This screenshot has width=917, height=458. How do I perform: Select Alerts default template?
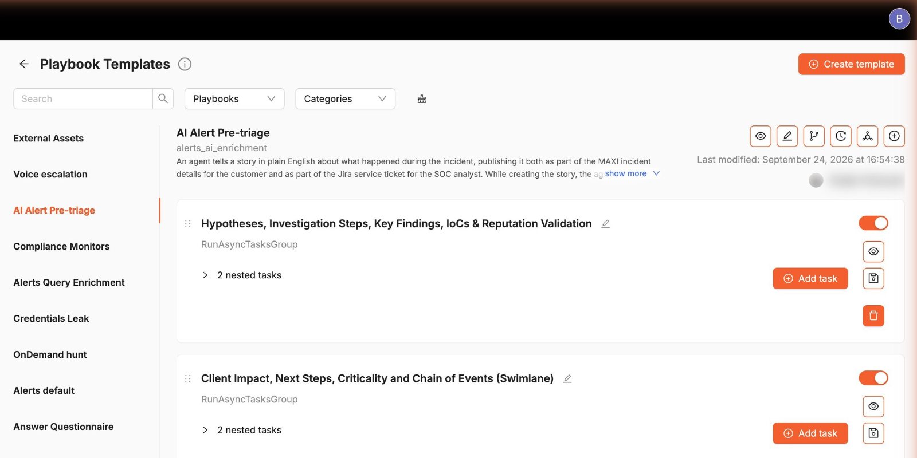(x=44, y=390)
